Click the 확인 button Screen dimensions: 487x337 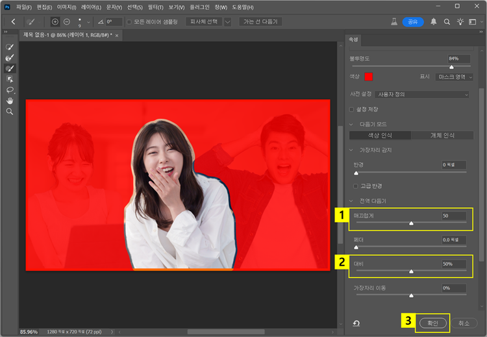coord(432,323)
